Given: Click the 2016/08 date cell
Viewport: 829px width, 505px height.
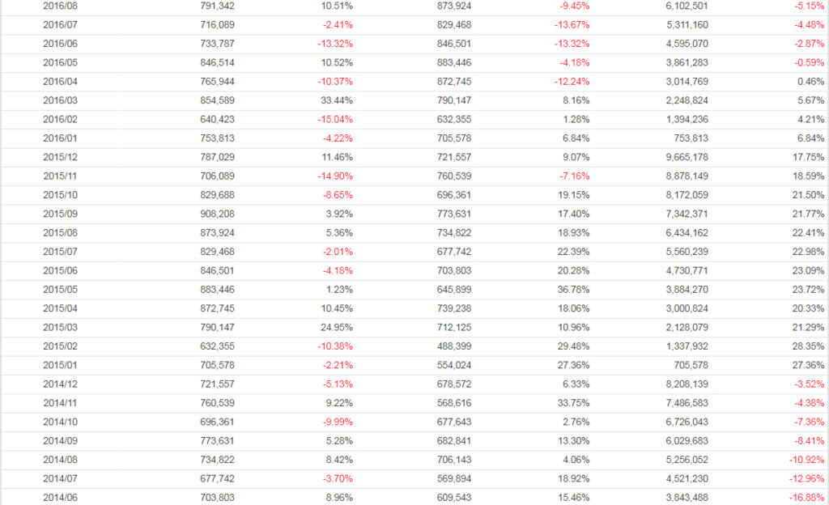Looking at the screenshot, I should [x=60, y=6].
